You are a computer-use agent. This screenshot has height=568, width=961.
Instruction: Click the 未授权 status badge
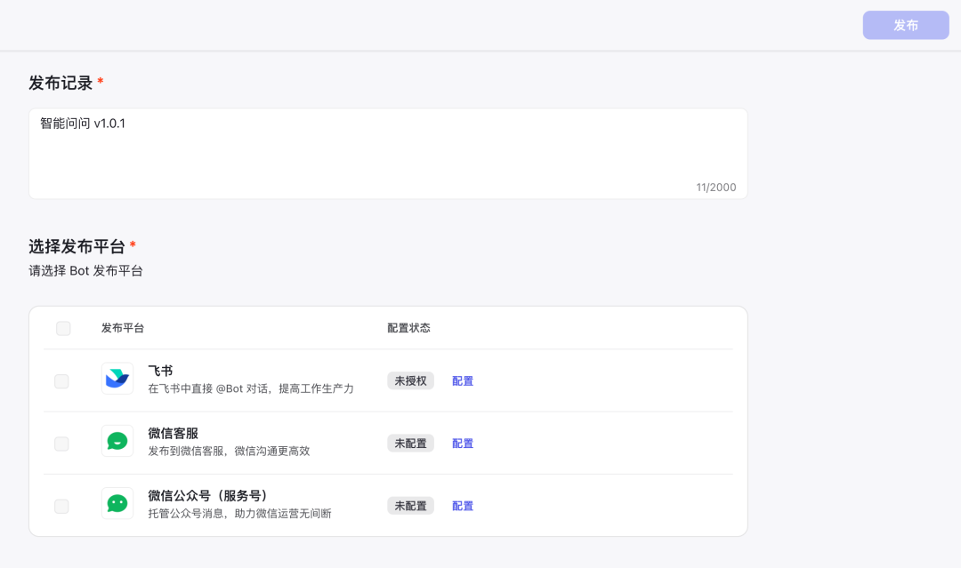(410, 380)
